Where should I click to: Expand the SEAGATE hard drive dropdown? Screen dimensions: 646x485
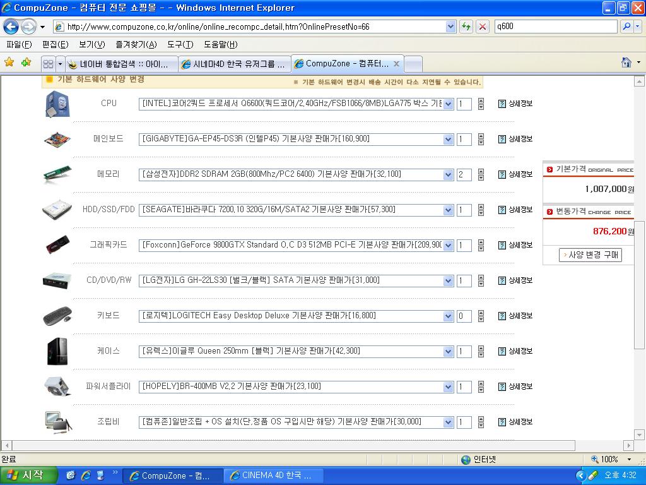pyautogui.click(x=449, y=210)
